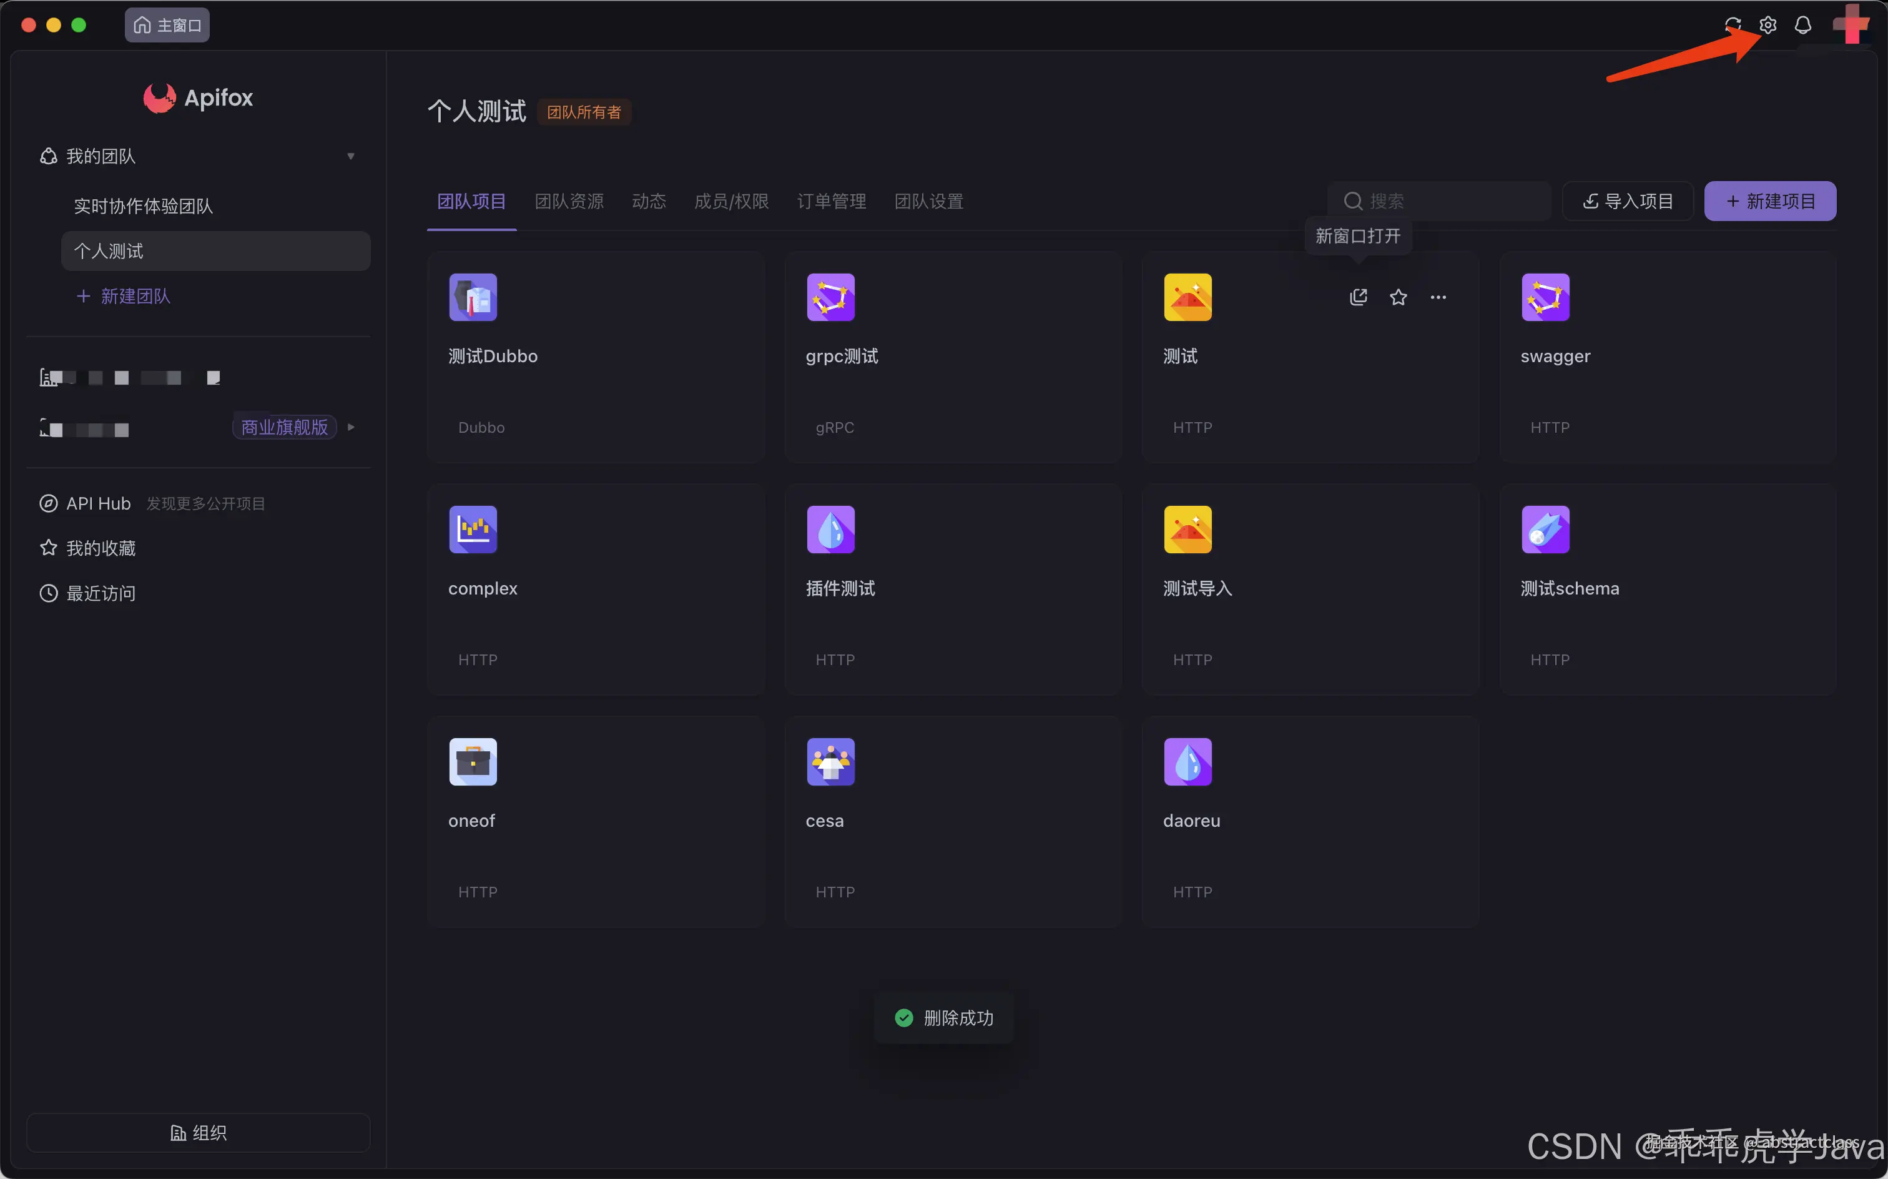Open settings via the gear icon

pos(1767,25)
